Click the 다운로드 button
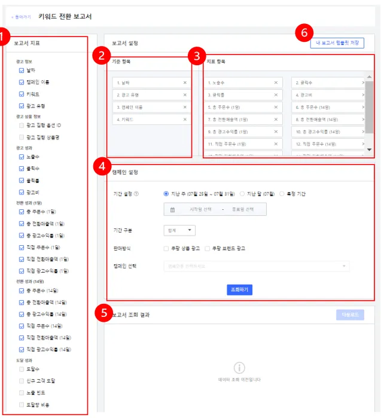Screen dimensions: 381x418 [x=350, y=315]
